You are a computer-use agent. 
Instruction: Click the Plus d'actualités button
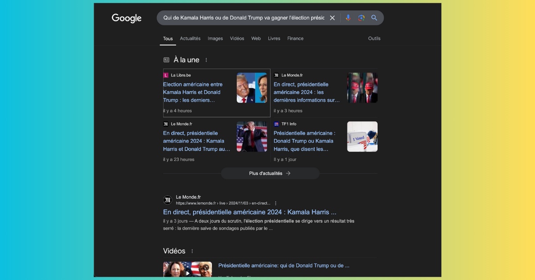270,173
